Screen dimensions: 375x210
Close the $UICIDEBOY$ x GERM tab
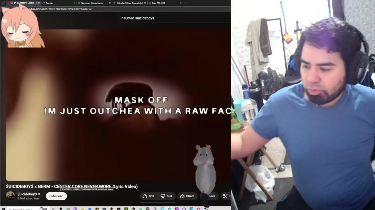[39, 3]
